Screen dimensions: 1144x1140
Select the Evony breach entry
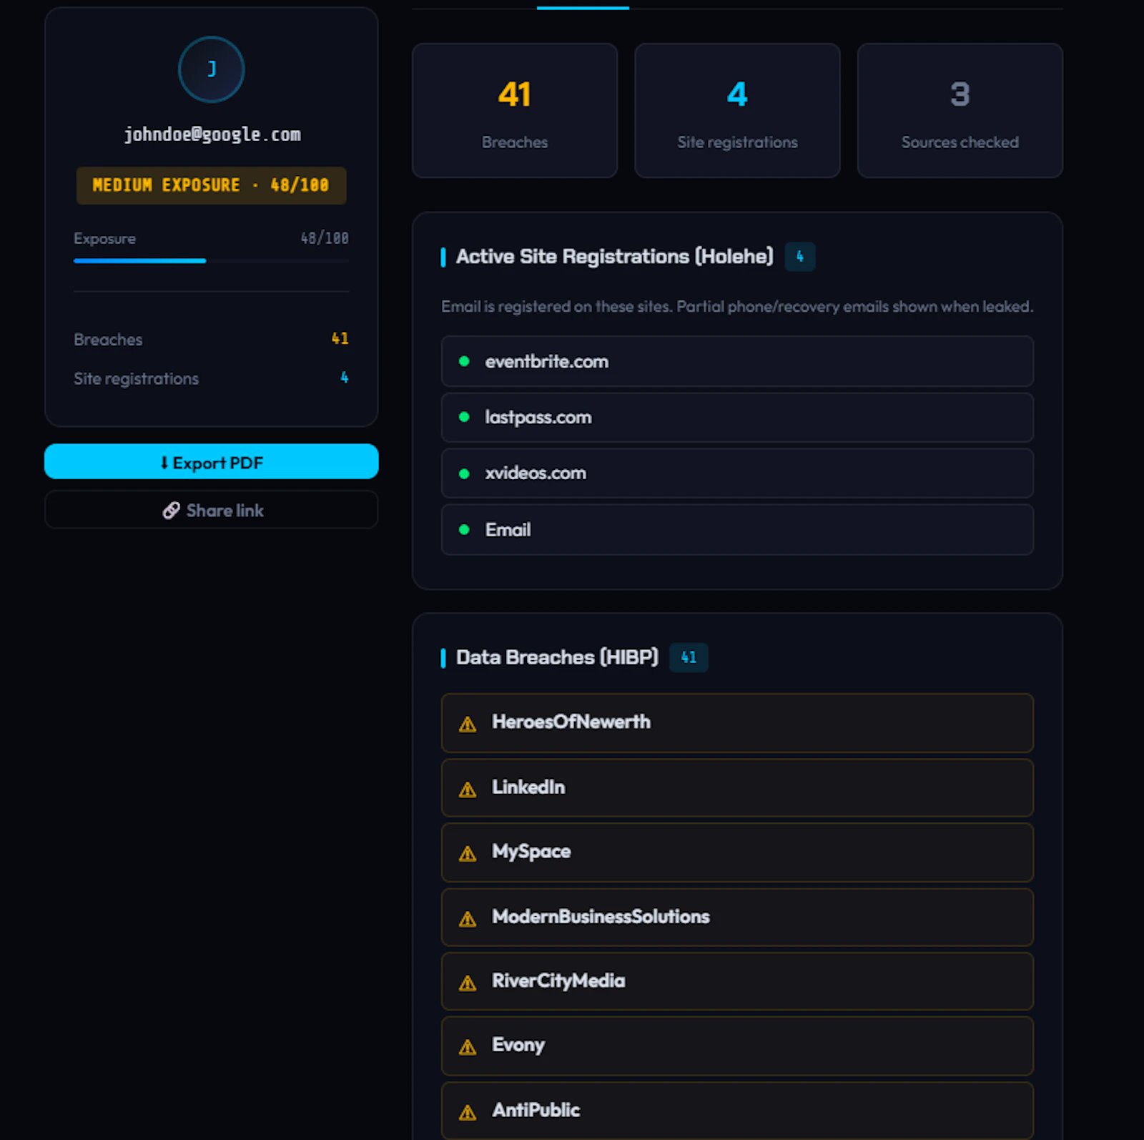pyautogui.click(x=737, y=1046)
